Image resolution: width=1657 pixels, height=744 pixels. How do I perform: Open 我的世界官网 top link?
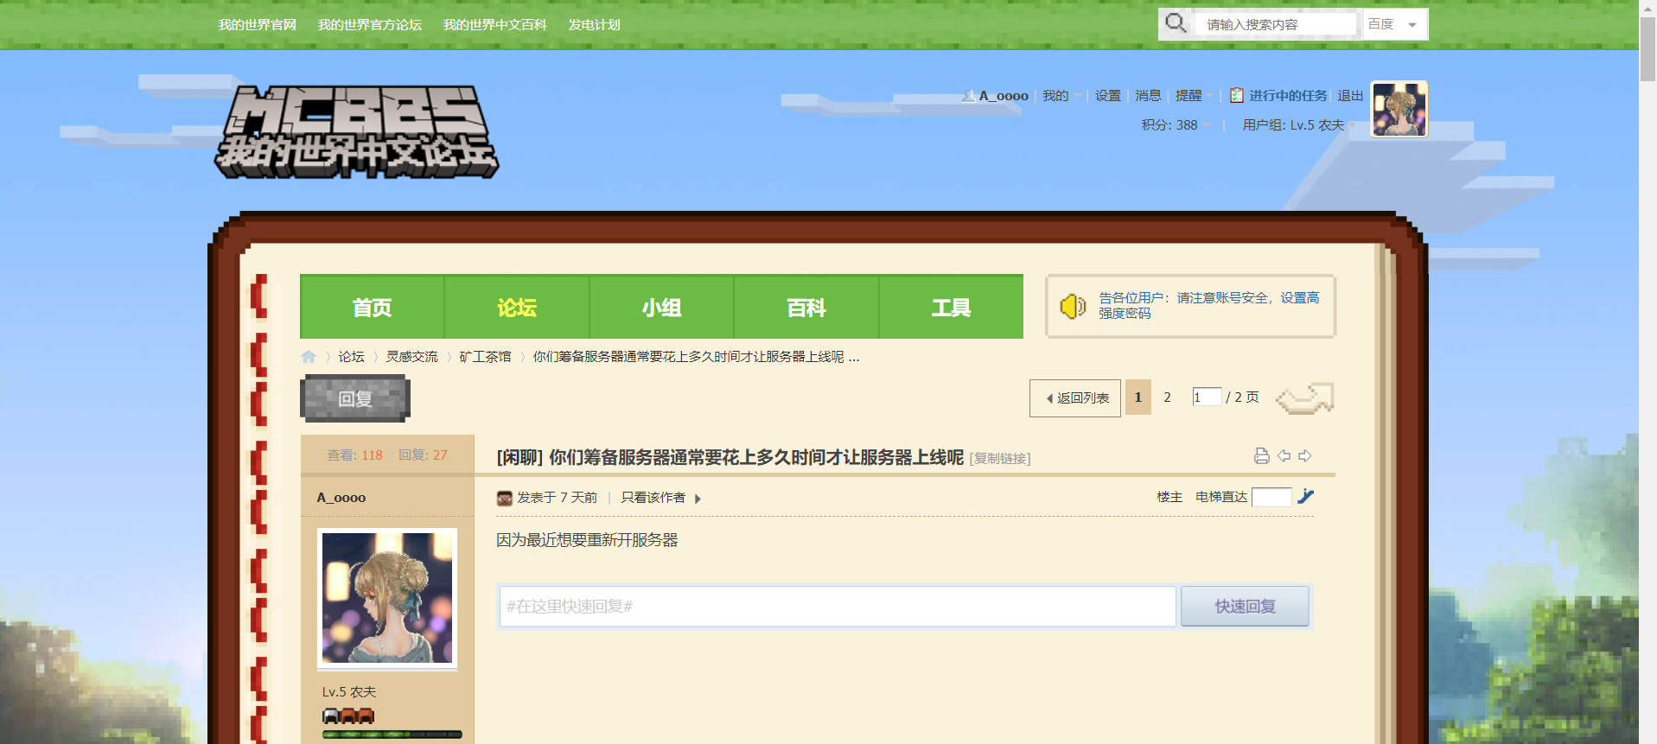point(258,25)
